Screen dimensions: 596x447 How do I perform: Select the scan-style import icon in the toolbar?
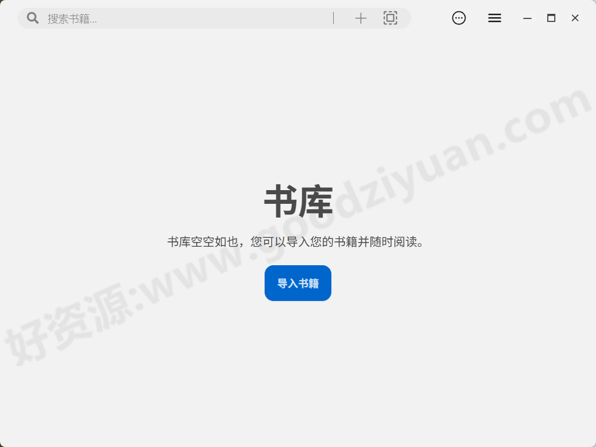390,18
